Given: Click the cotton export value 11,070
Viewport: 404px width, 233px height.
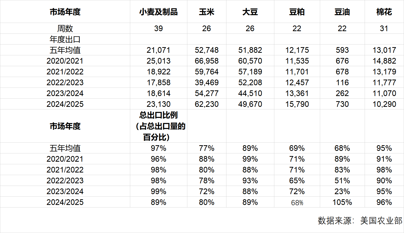Looking at the screenshot, I should (x=384, y=93).
